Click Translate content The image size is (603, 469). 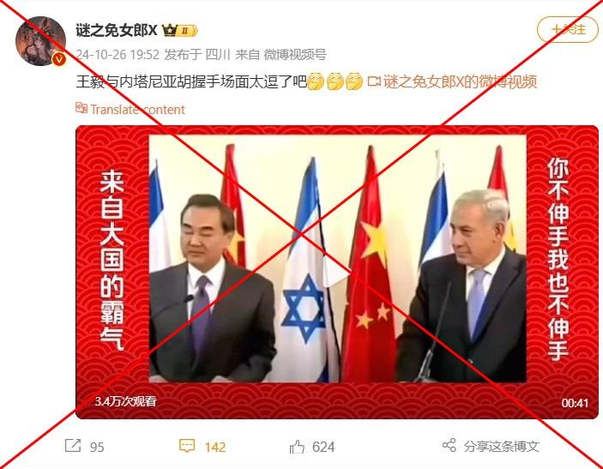[137, 110]
